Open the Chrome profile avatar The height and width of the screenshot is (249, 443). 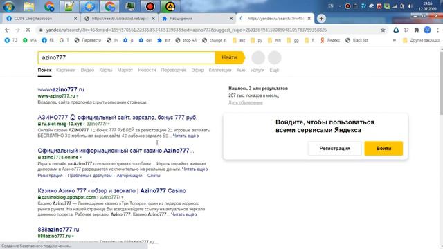(427, 30)
